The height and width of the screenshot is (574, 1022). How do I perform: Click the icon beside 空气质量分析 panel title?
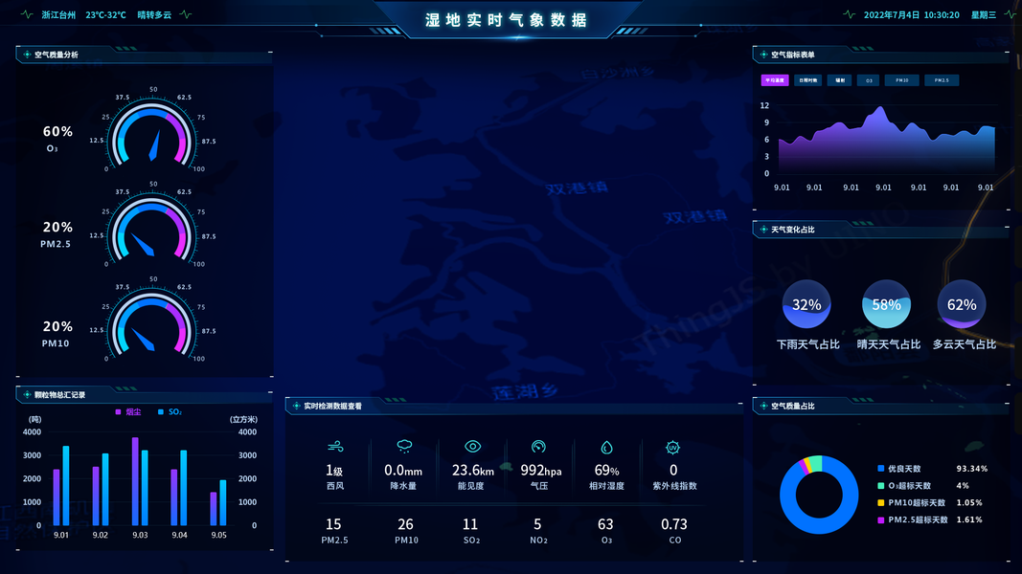point(27,55)
